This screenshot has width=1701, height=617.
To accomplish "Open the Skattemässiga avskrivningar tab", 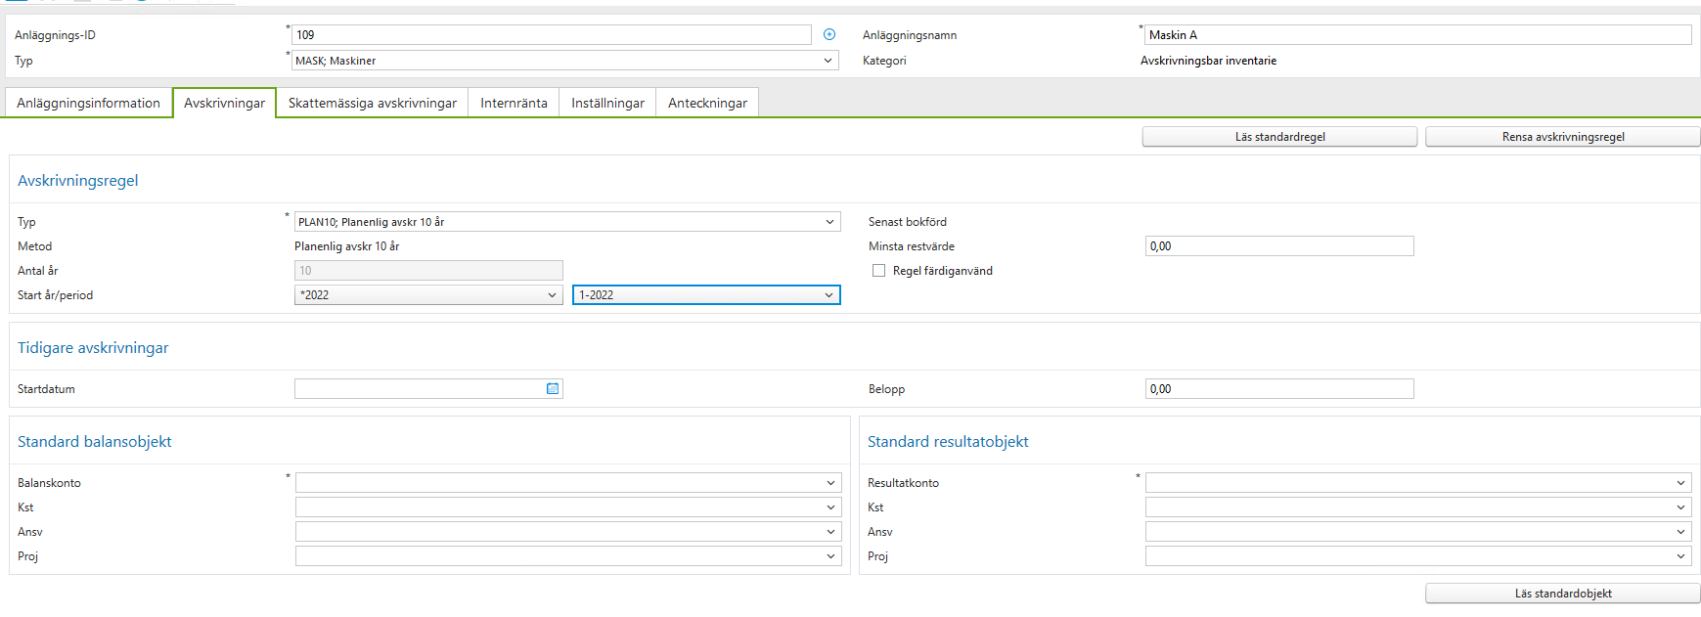I will (x=372, y=103).
